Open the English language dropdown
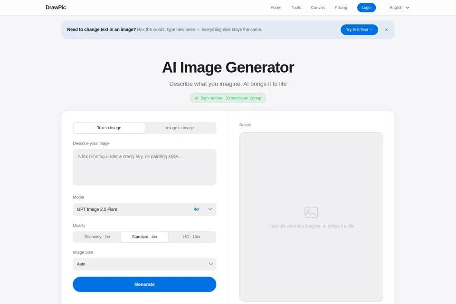 tap(398, 8)
